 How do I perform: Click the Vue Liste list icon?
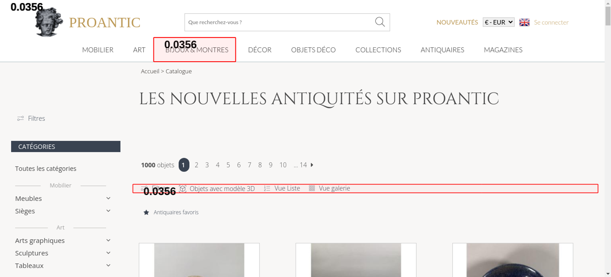[267, 189]
